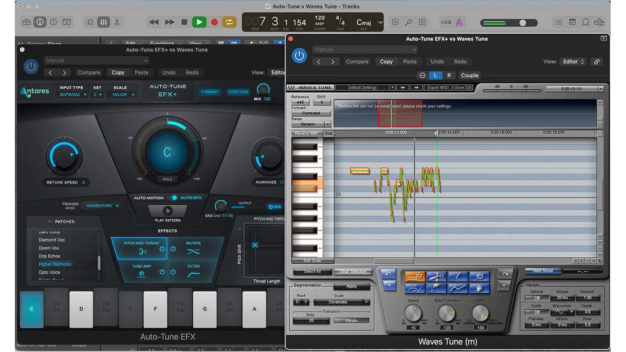Viewport: 626px width, 352px height.
Task: Open the Default Settings preset menu
Action: (363, 87)
